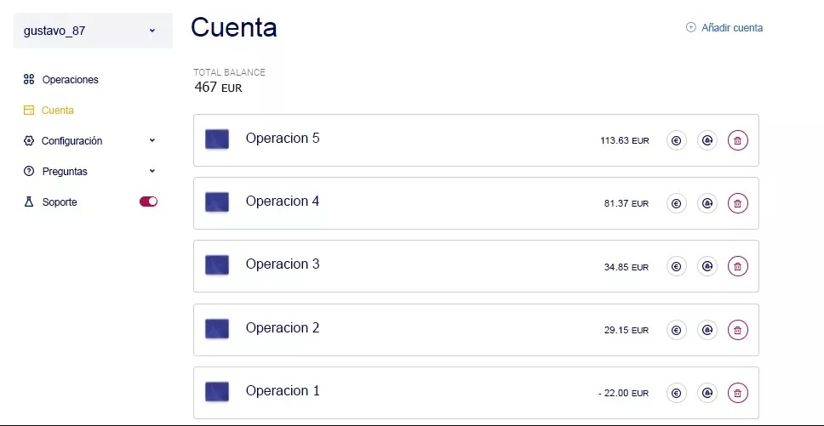This screenshot has width=824, height=426.
Task: Remove Operacion 1 via trash icon
Action: click(738, 393)
